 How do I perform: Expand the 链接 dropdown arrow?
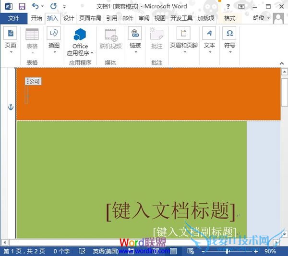tap(136, 52)
